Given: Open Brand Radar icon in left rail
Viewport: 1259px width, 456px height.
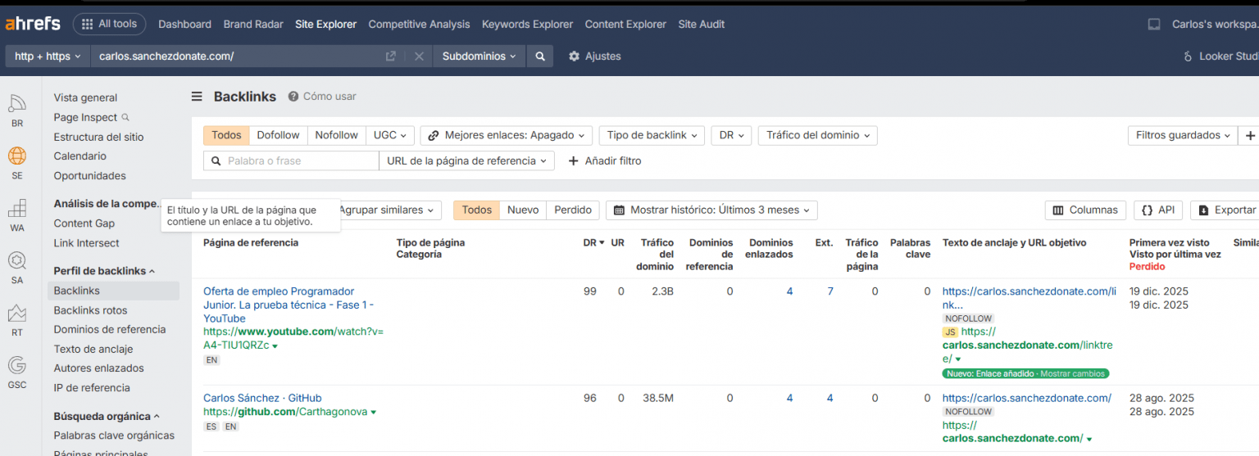Looking at the screenshot, I should point(17,105).
